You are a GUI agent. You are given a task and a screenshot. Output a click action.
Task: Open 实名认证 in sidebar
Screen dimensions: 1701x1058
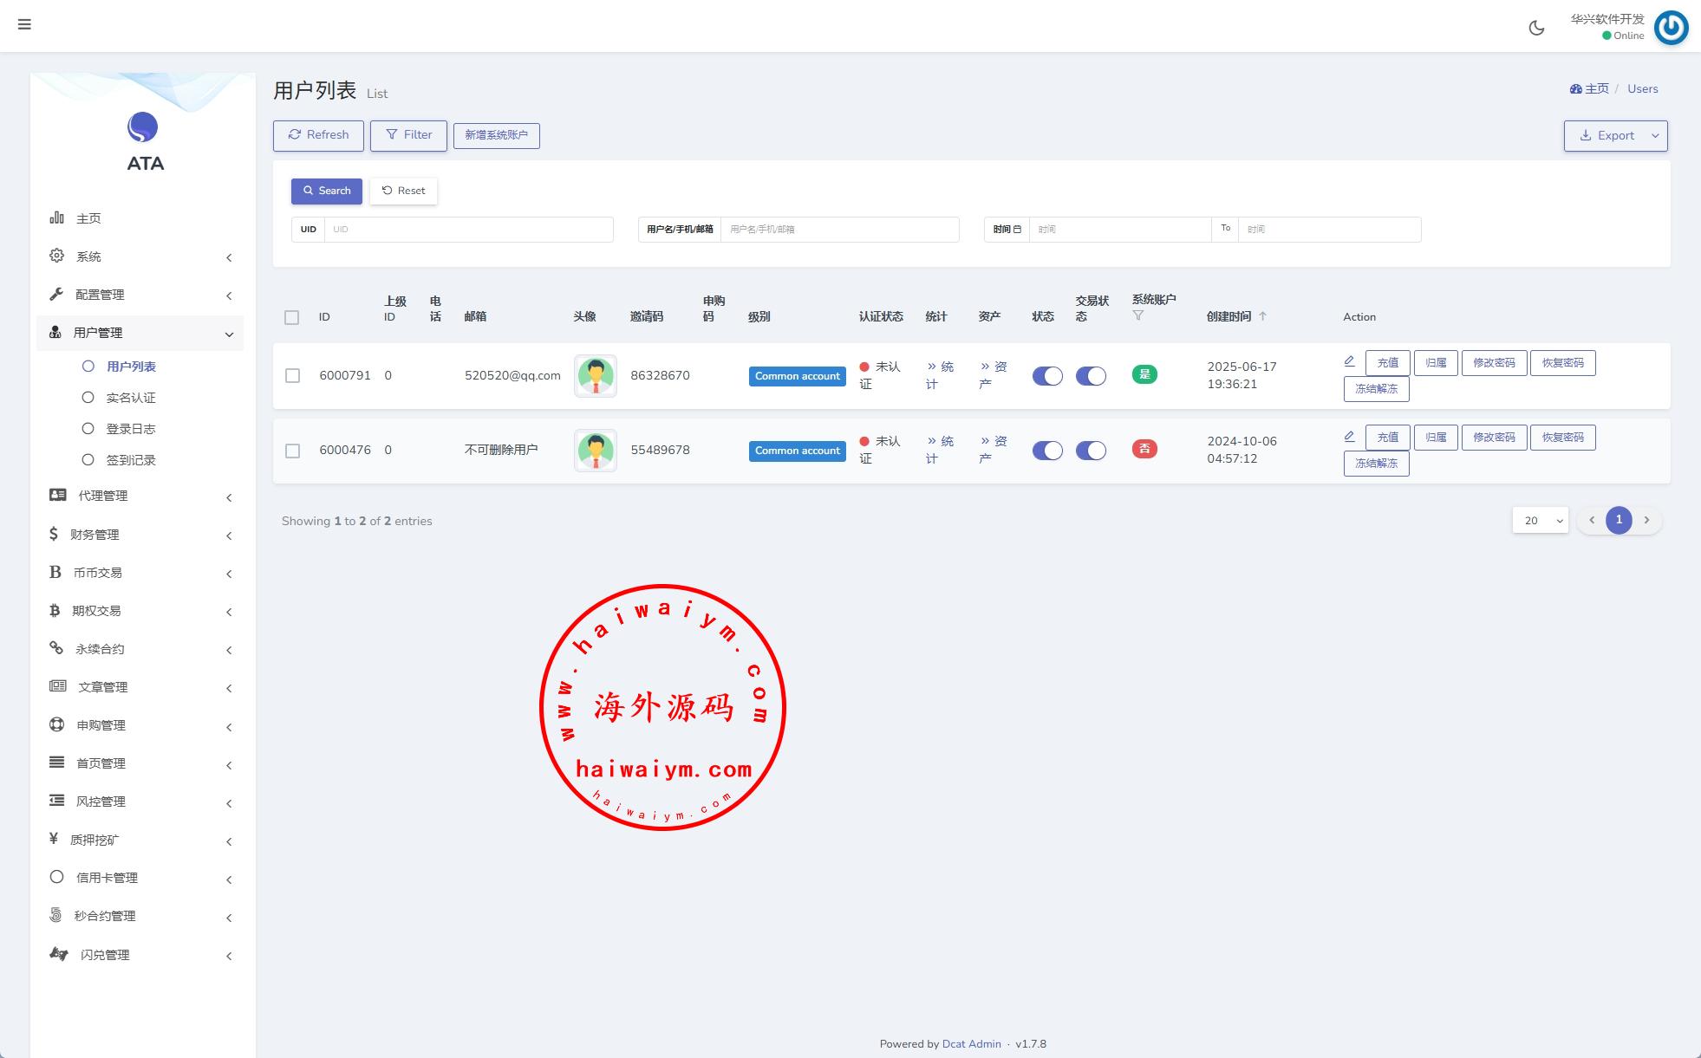tap(130, 398)
